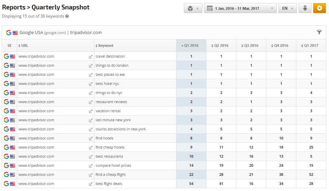The width and height of the screenshot is (329, 191).
Task: Open the table filter funnel icon
Action: tap(319, 32)
